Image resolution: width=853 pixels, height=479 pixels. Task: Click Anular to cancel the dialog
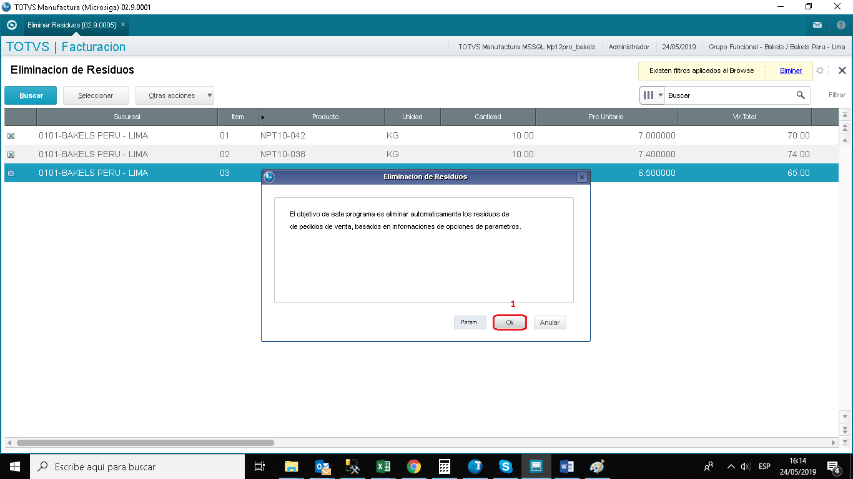click(x=550, y=322)
